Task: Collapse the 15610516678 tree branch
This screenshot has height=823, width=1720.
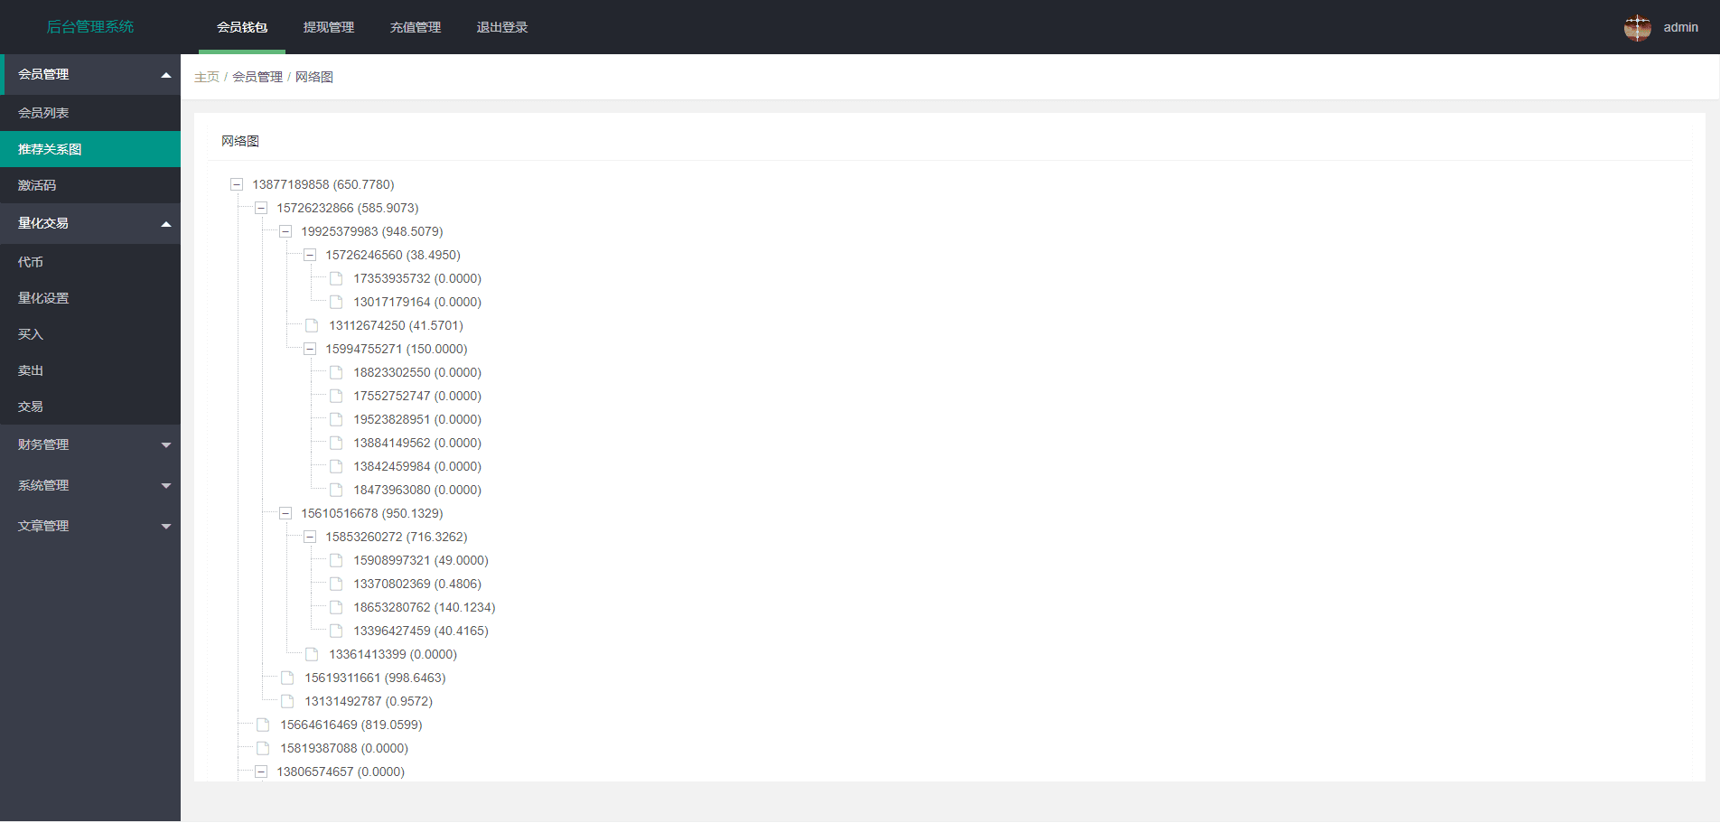Action: [285, 513]
